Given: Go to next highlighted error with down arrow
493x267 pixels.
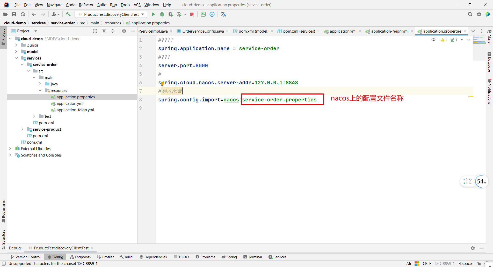Looking at the screenshot, I should tap(469, 40).
